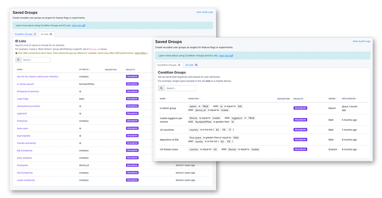Viewport: 382px width, 198px height.
Task: Click owner Maxim in is admin group row
Action: 332,108
